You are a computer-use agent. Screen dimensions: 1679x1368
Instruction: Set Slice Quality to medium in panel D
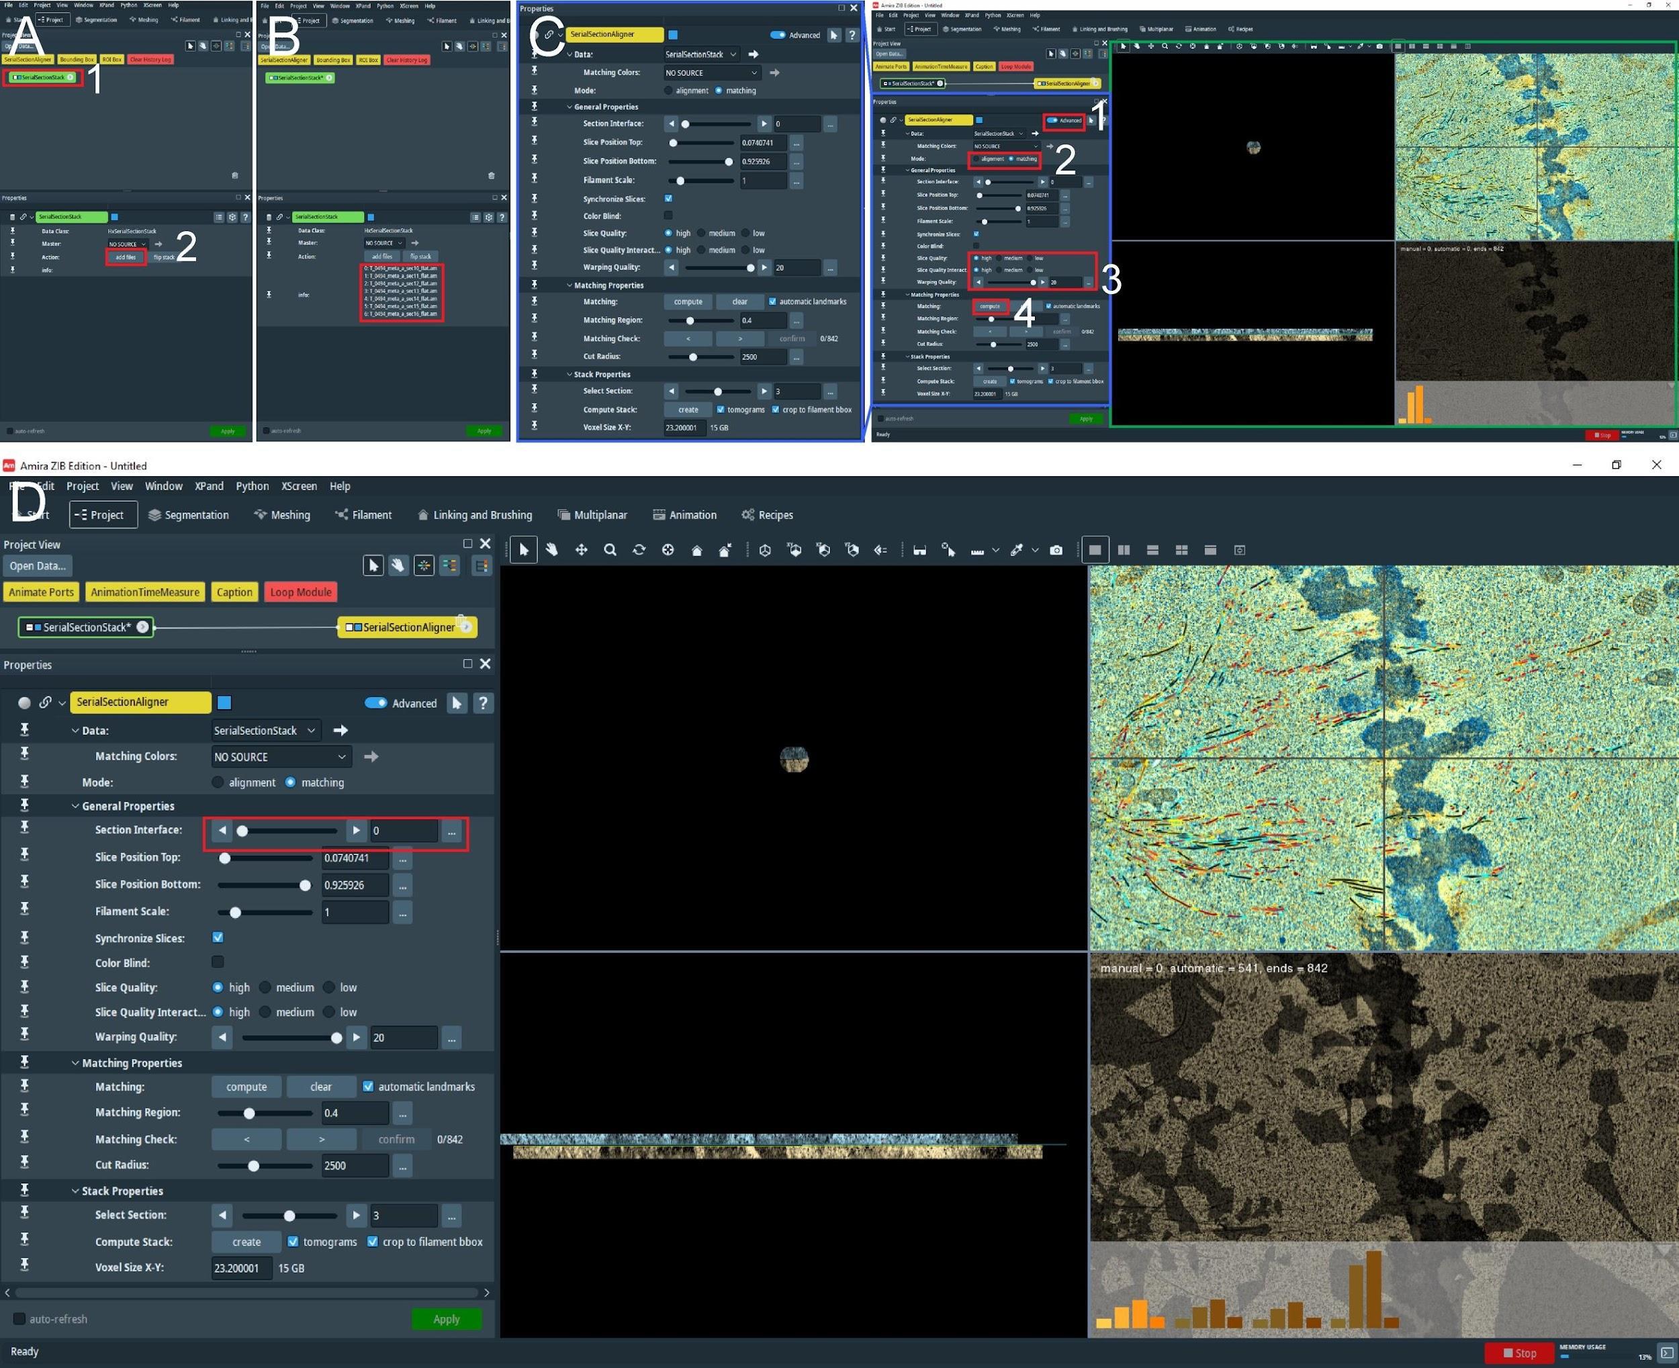point(265,987)
